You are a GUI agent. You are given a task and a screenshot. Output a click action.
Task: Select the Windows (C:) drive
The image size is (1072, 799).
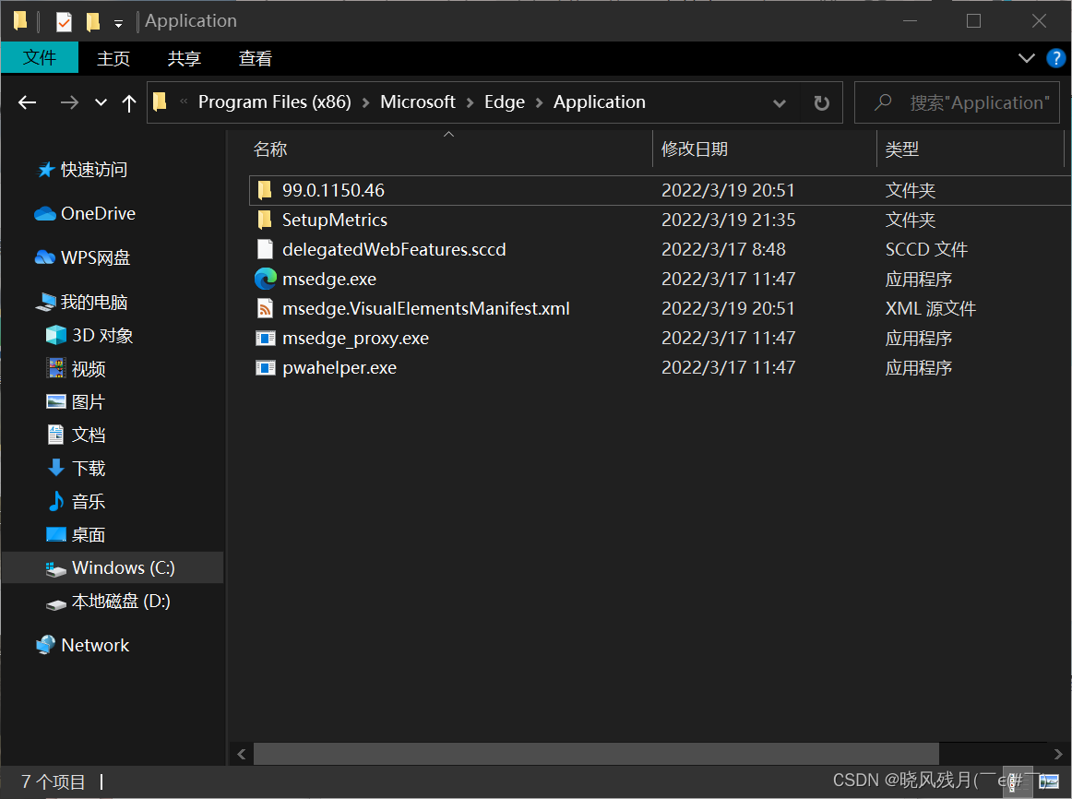(113, 568)
